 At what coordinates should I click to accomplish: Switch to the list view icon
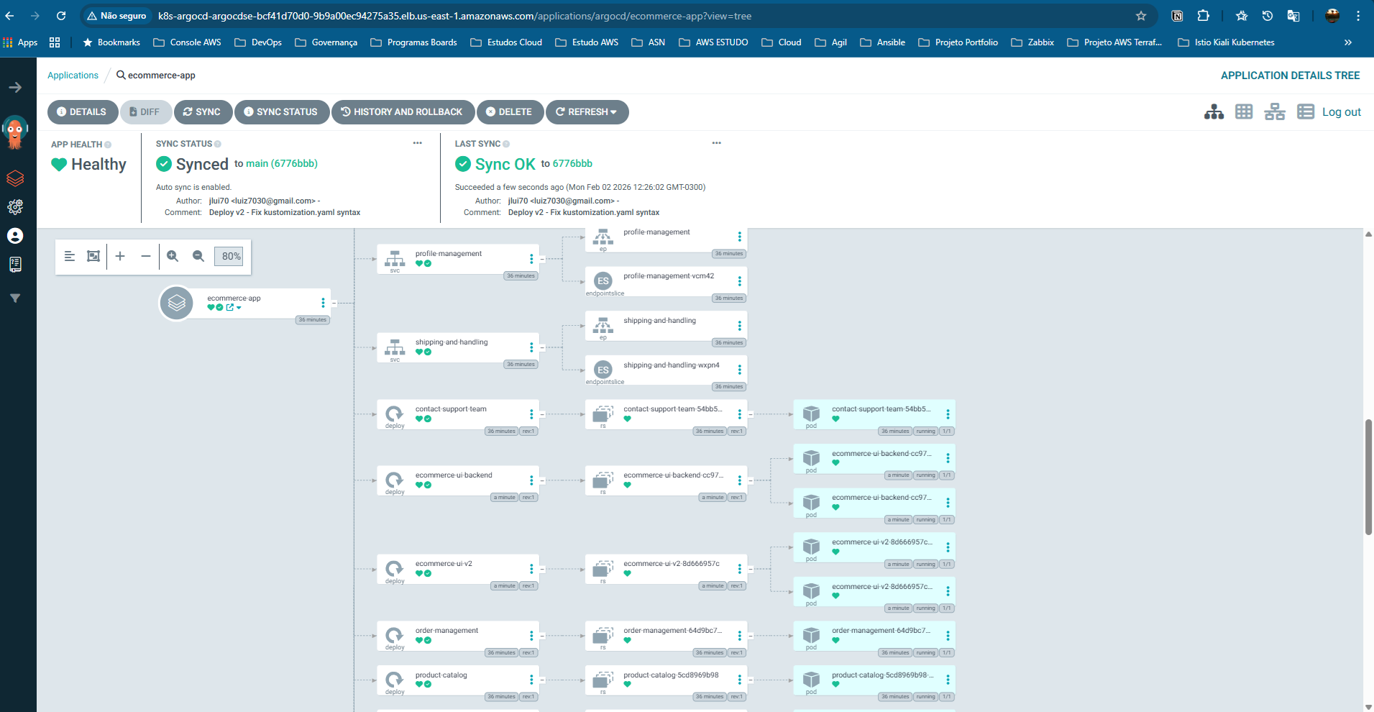(1305, 112)
